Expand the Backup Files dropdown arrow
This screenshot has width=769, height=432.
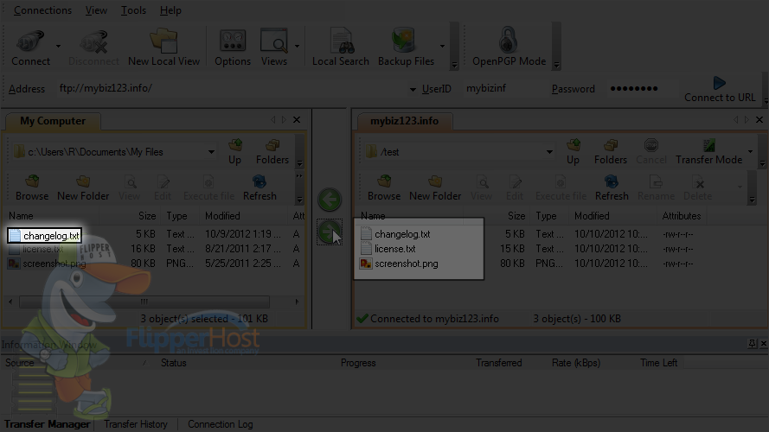point(442,46)
